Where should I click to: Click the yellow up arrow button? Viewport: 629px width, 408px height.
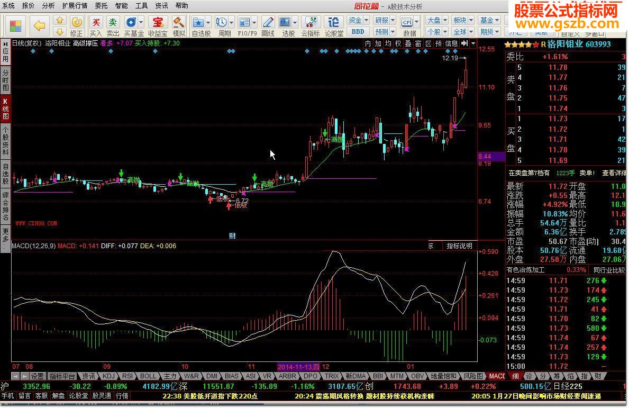(60, 20)
